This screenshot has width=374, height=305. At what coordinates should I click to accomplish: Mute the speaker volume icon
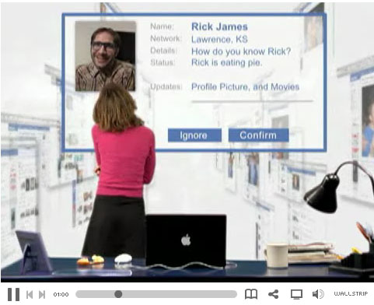click(x=318, y=294)
